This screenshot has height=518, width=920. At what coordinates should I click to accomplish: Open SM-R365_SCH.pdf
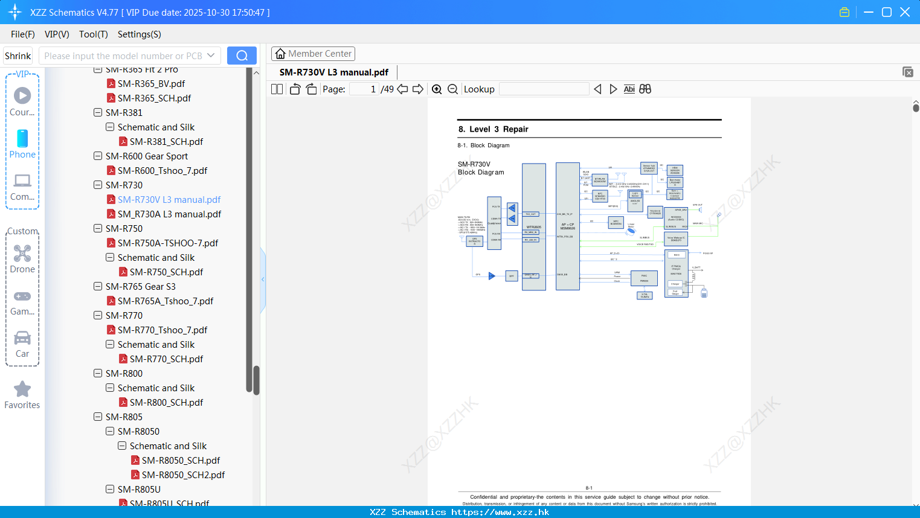(154, 98)
